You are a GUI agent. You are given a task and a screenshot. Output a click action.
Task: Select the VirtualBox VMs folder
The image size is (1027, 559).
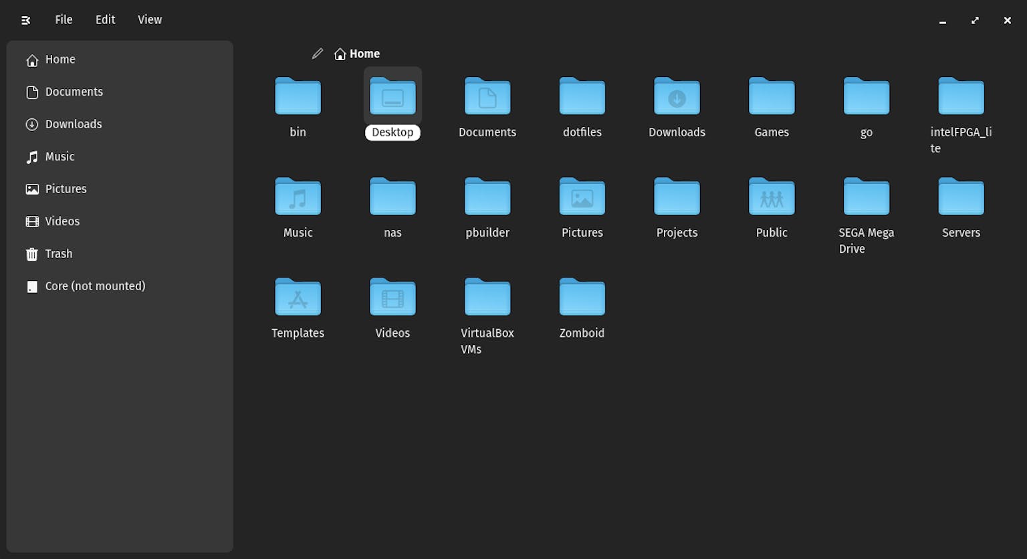coord(487,298)
